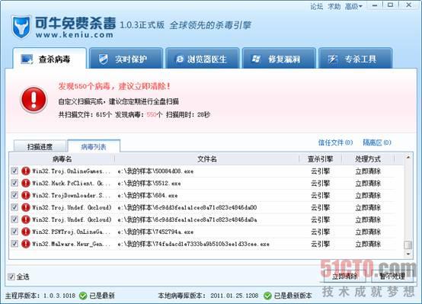Open the 修复漏洞 tab

point(279,58)
